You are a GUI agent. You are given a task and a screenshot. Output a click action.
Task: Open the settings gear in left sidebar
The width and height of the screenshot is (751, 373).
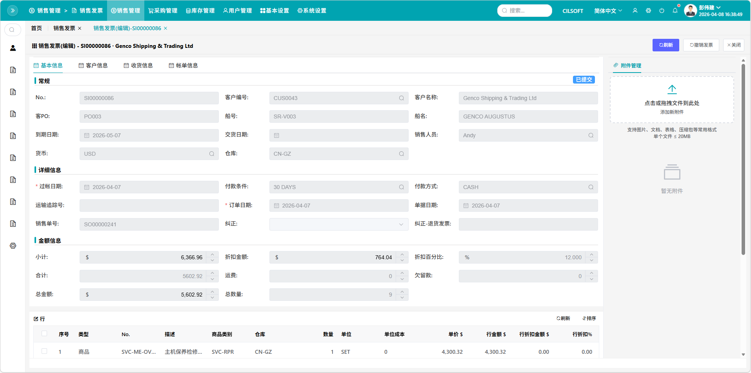coord(13,246)
